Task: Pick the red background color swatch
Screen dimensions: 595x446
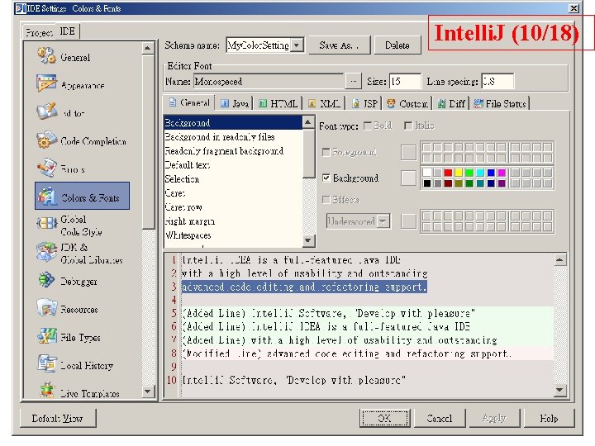Action: click(448, 173)
